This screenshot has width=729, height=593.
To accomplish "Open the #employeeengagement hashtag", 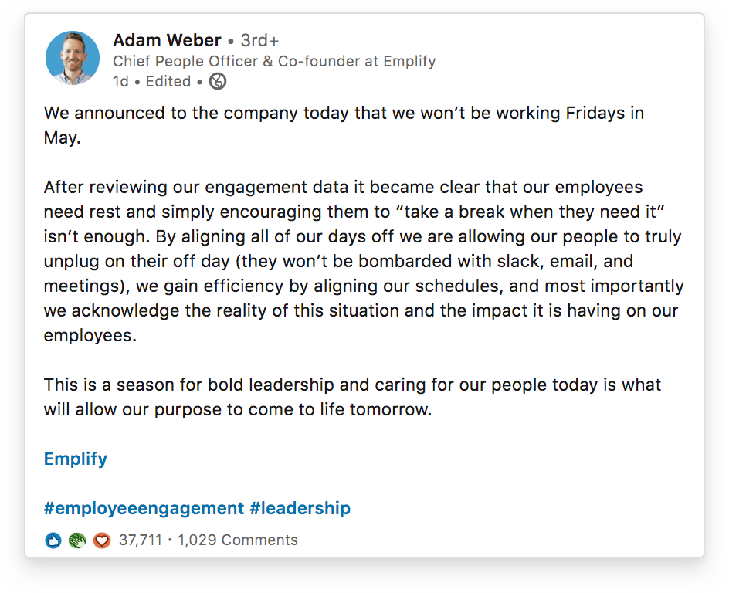I will click(x=141, y=508).
